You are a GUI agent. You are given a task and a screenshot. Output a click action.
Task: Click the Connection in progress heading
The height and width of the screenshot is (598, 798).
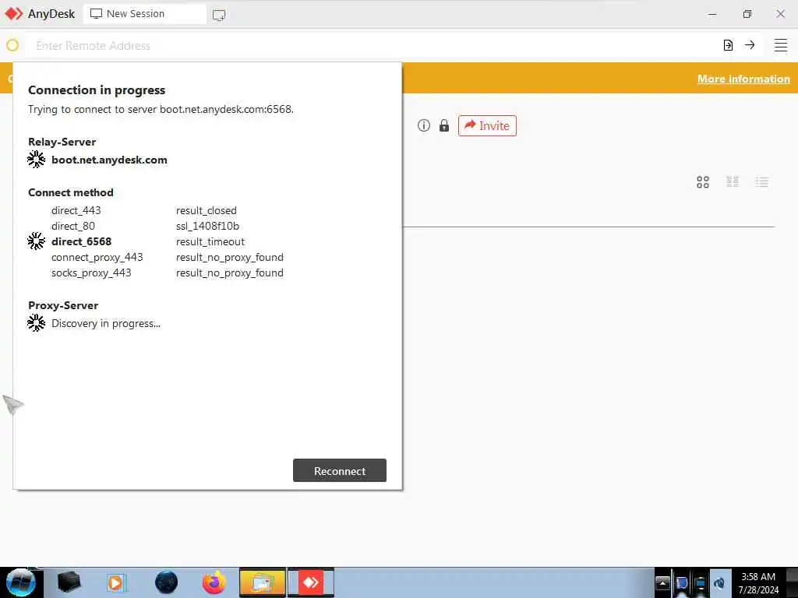click(x=97, y=90)
